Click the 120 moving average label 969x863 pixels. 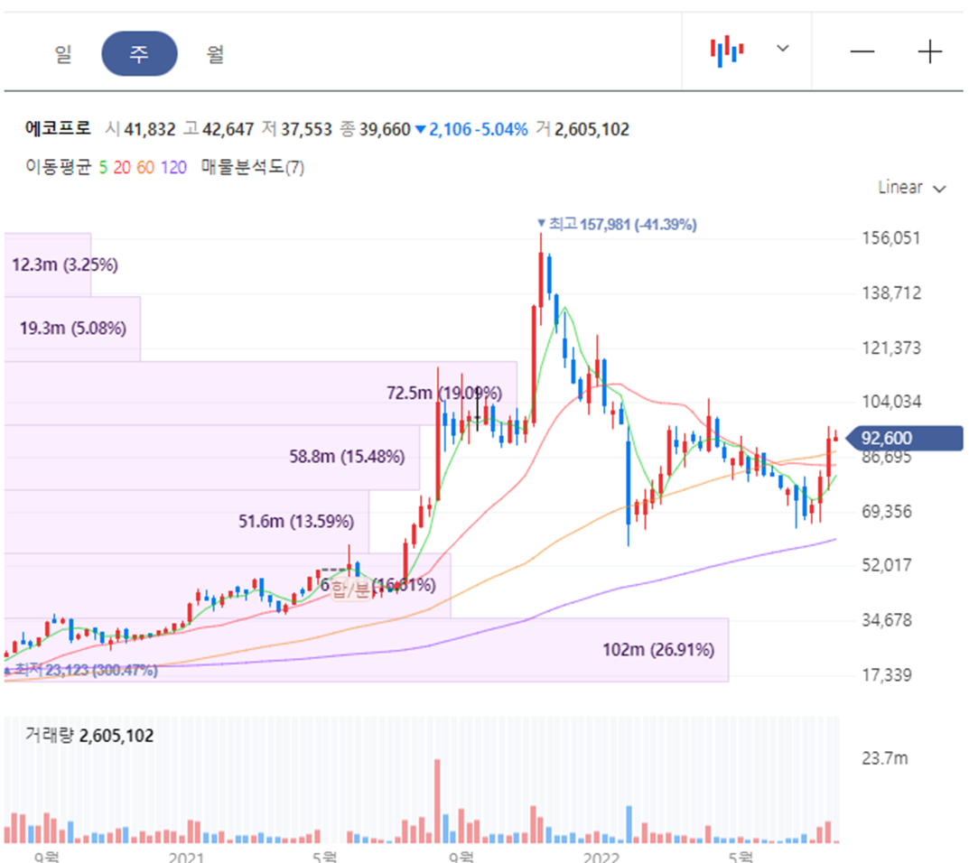[x=173, y=167]
